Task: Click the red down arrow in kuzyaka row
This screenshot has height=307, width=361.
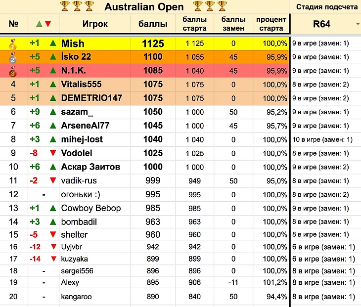Action: [52, 258]
